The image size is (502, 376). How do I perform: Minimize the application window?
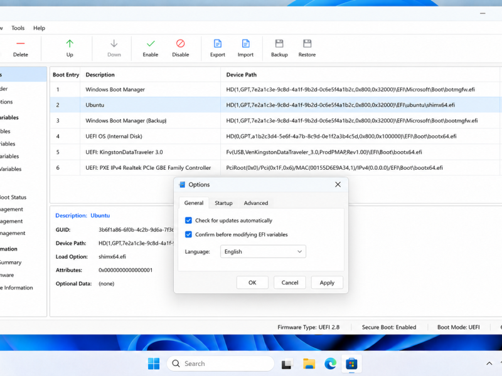coord(483,13)
